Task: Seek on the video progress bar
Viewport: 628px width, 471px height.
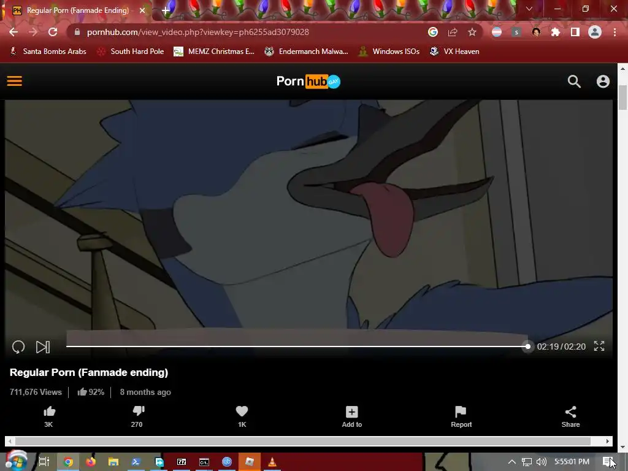Action: [x=297, y=347]
